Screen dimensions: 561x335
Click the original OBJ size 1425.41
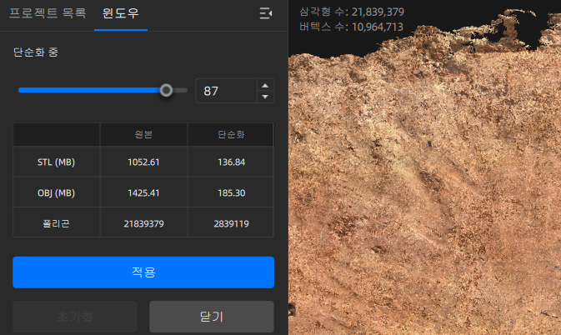tap(143, 192)
